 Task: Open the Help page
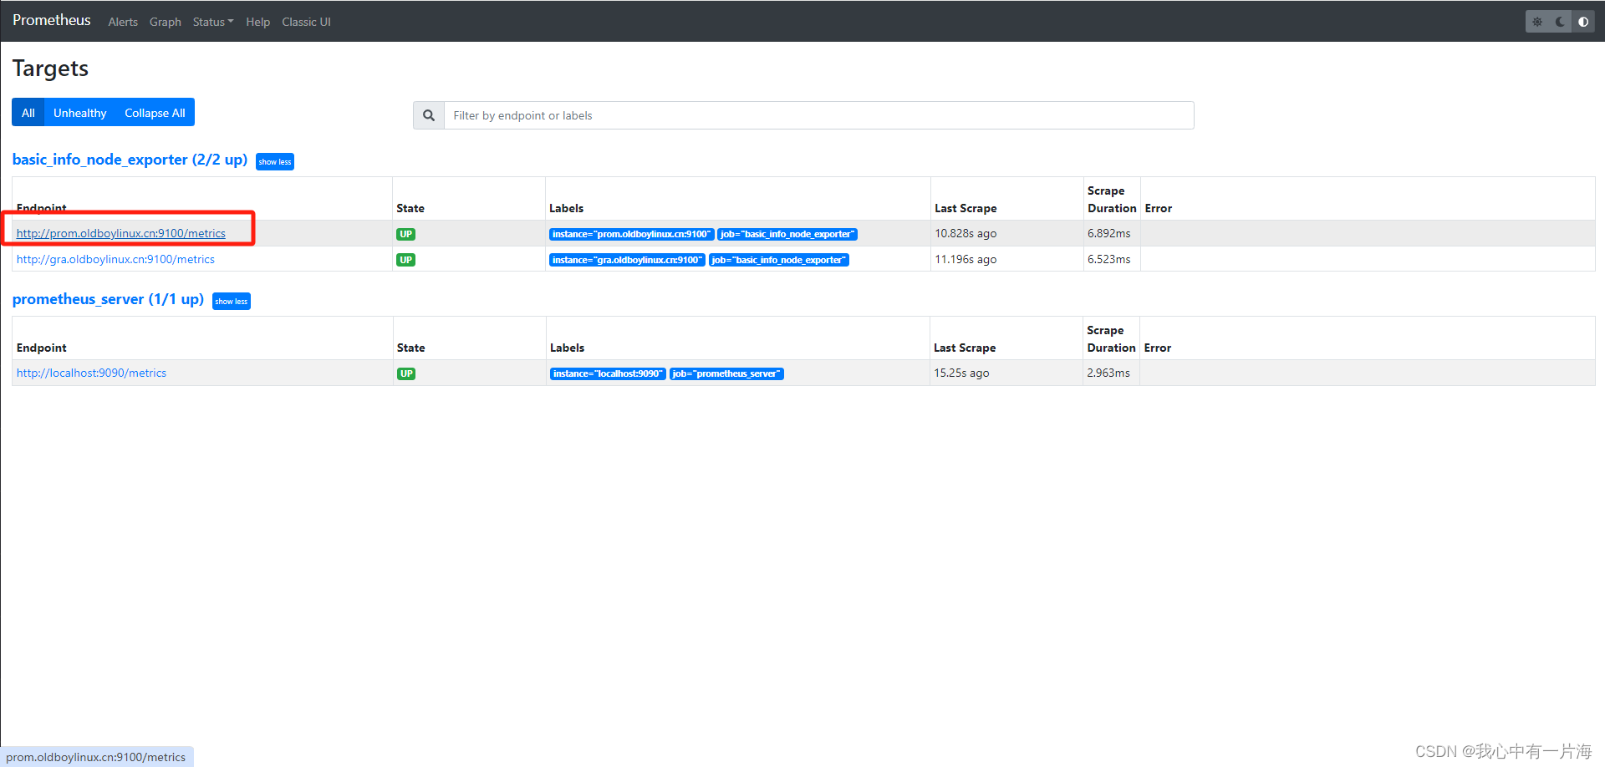click(x=257, y=22)
